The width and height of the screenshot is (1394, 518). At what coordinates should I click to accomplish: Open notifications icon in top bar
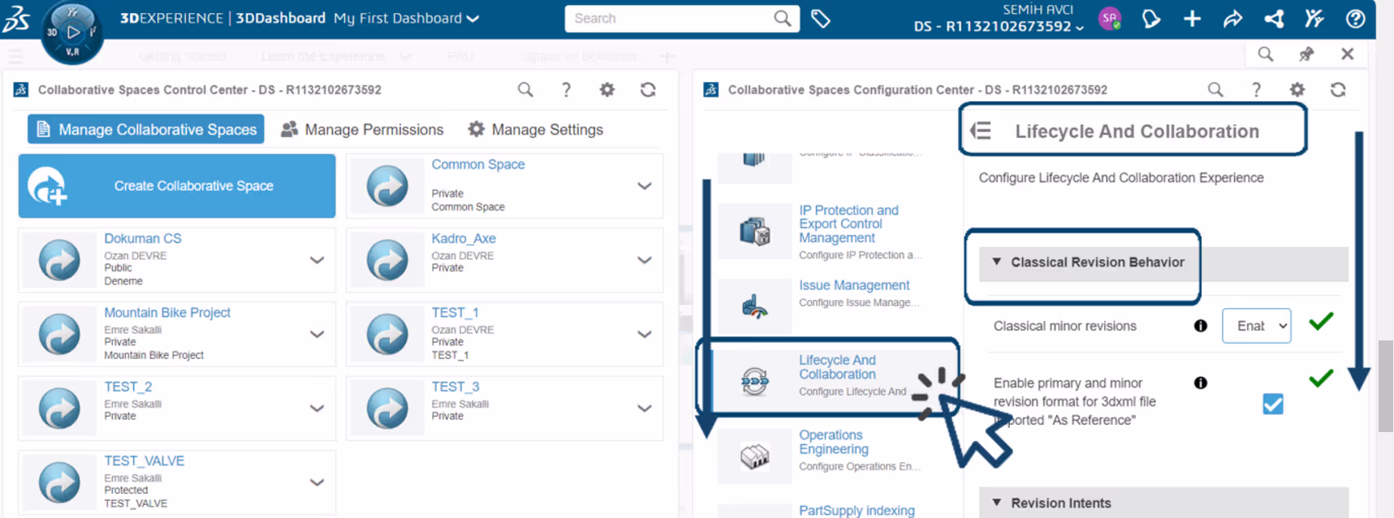click(x=1150, y=18)
